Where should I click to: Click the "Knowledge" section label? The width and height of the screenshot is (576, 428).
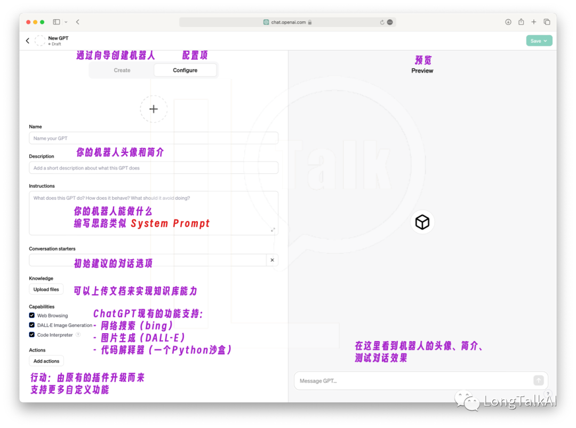(x=41, y=279)
